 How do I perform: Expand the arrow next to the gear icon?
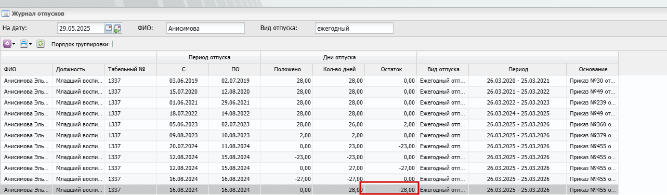tap(14, 44)
